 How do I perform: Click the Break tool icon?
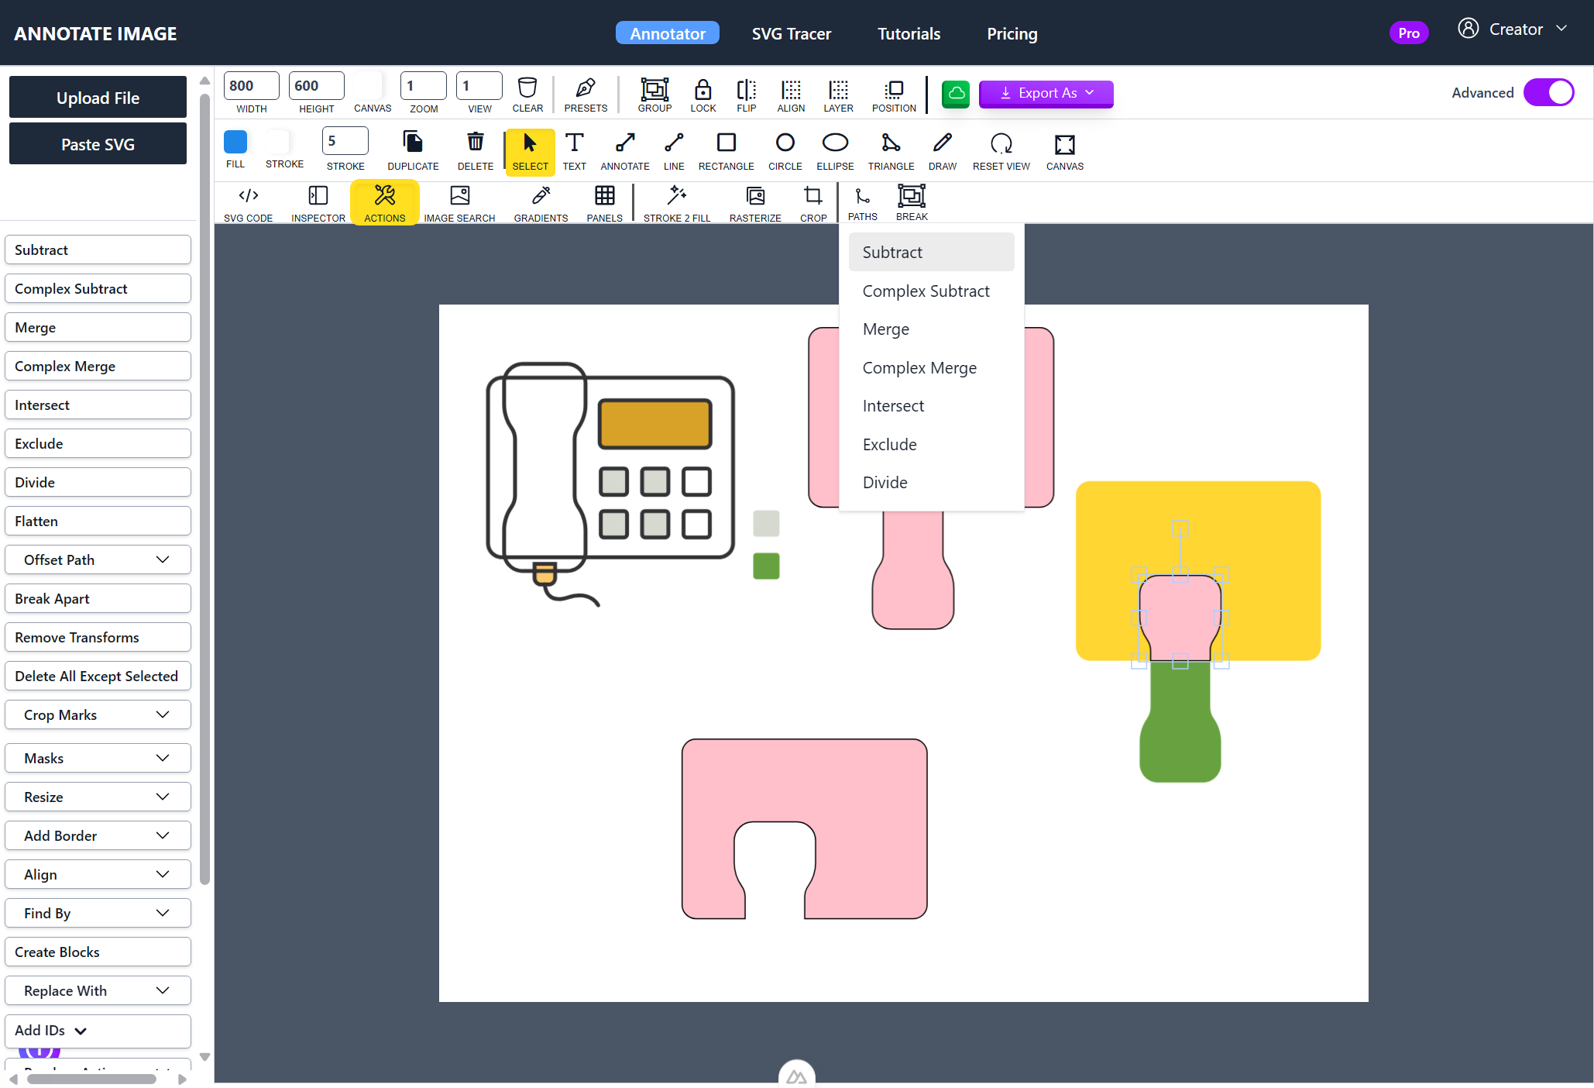(x=912, y=195)
